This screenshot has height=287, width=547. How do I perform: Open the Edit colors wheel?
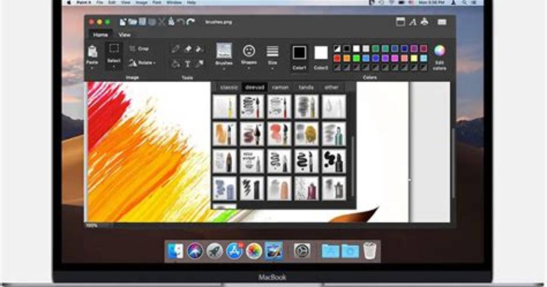[440, 51]
